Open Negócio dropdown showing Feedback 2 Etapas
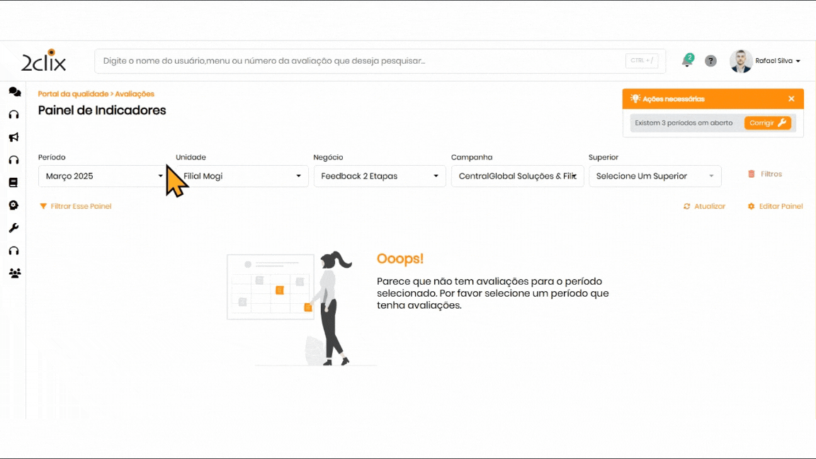Screen dimensions: 816x459 pos(379,176)
